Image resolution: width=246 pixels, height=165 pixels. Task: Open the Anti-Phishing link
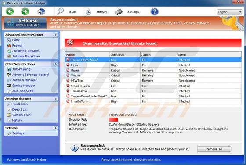21,69
